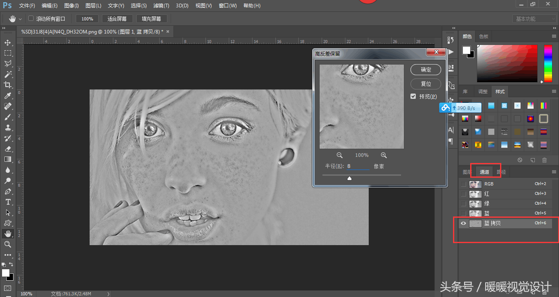Select the Crop tool

(8, 85)
